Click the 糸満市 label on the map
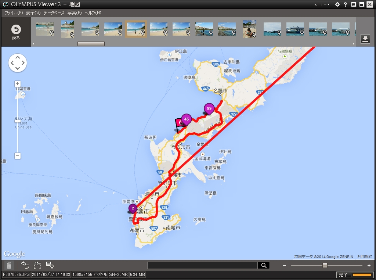376x280 pixels. tap(137, 230)
